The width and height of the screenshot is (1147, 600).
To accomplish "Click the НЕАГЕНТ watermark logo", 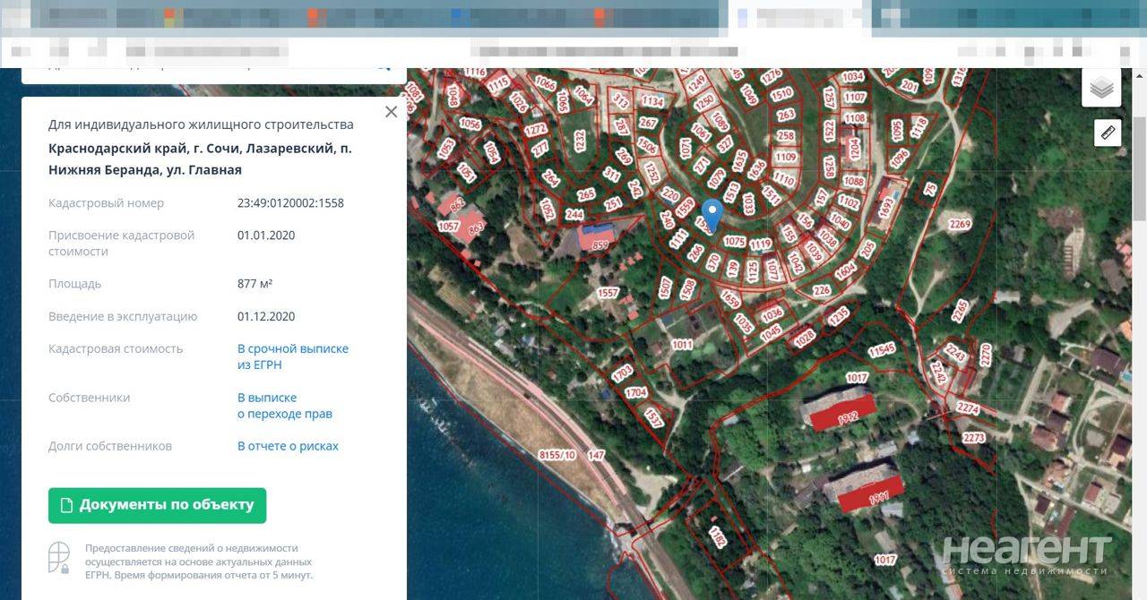I will tap(1027, 555).
